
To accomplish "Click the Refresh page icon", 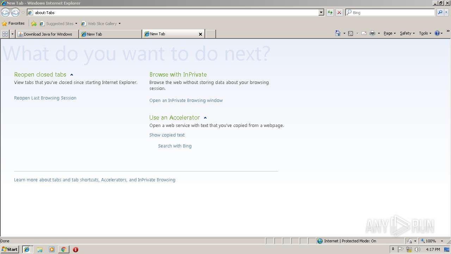I will coord(330,12).
